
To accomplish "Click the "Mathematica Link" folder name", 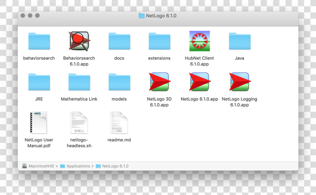I will (79, 99).
